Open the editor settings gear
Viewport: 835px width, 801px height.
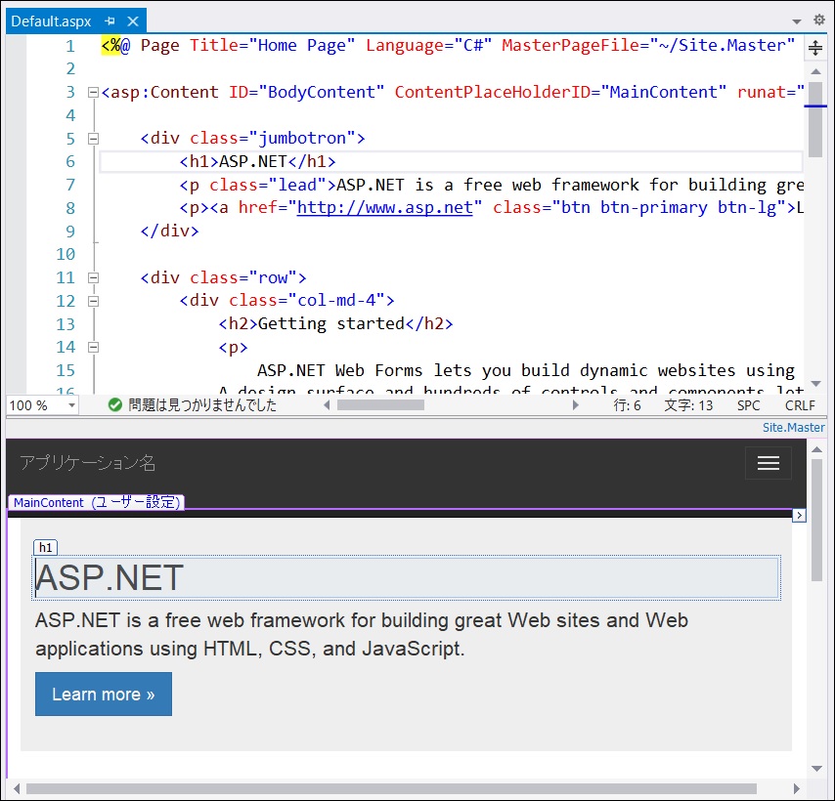tap(819, 21)
